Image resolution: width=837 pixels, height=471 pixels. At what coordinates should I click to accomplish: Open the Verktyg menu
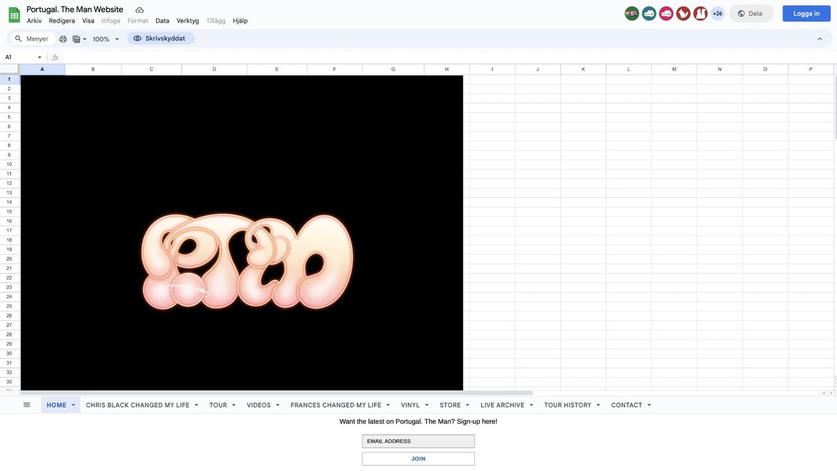click(188, 21)
